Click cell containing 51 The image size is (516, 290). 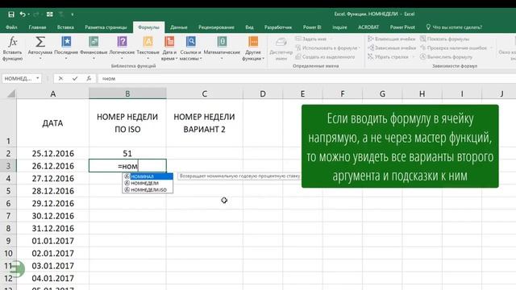point(127,154)
